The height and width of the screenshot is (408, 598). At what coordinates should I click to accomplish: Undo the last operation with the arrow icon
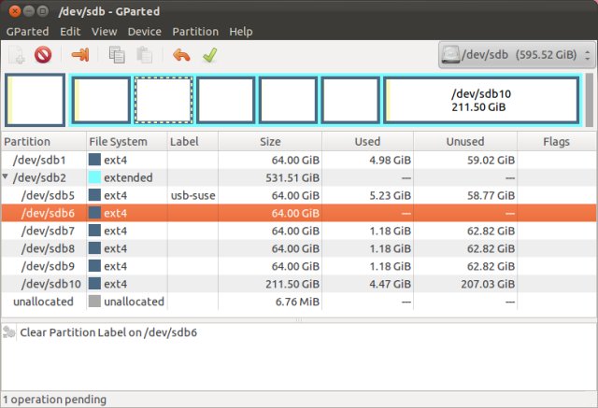tap(181, 55)
